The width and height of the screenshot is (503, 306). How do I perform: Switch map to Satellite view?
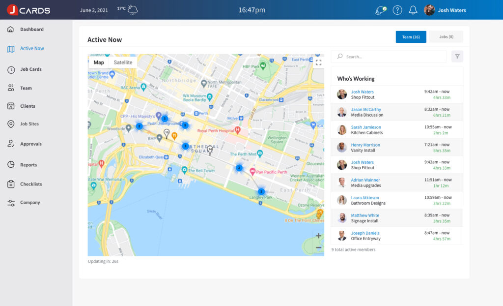point(123,62)
